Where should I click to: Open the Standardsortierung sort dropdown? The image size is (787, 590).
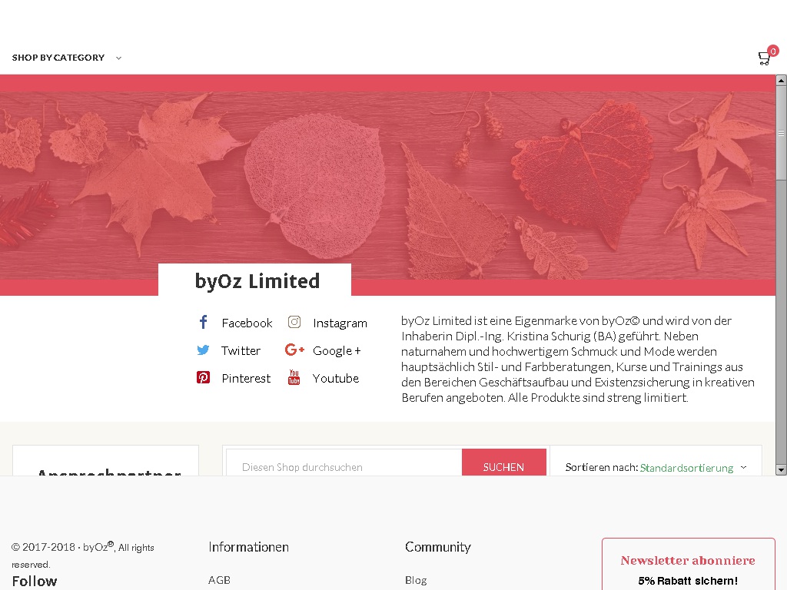(692, 468)
